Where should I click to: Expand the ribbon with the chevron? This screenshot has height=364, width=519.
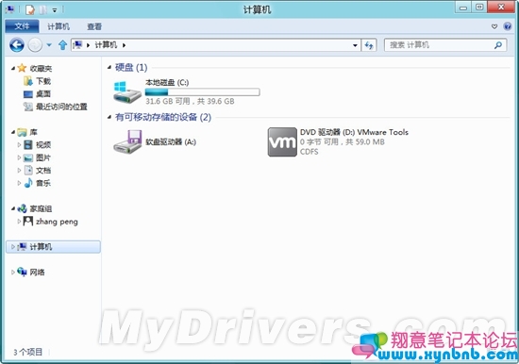pos(494,26)
